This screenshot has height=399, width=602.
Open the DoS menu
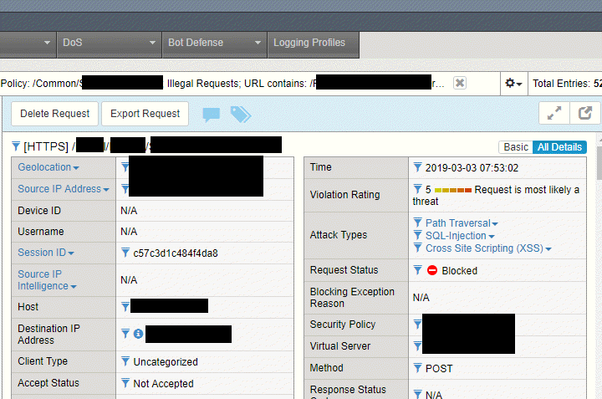[109, 44]
